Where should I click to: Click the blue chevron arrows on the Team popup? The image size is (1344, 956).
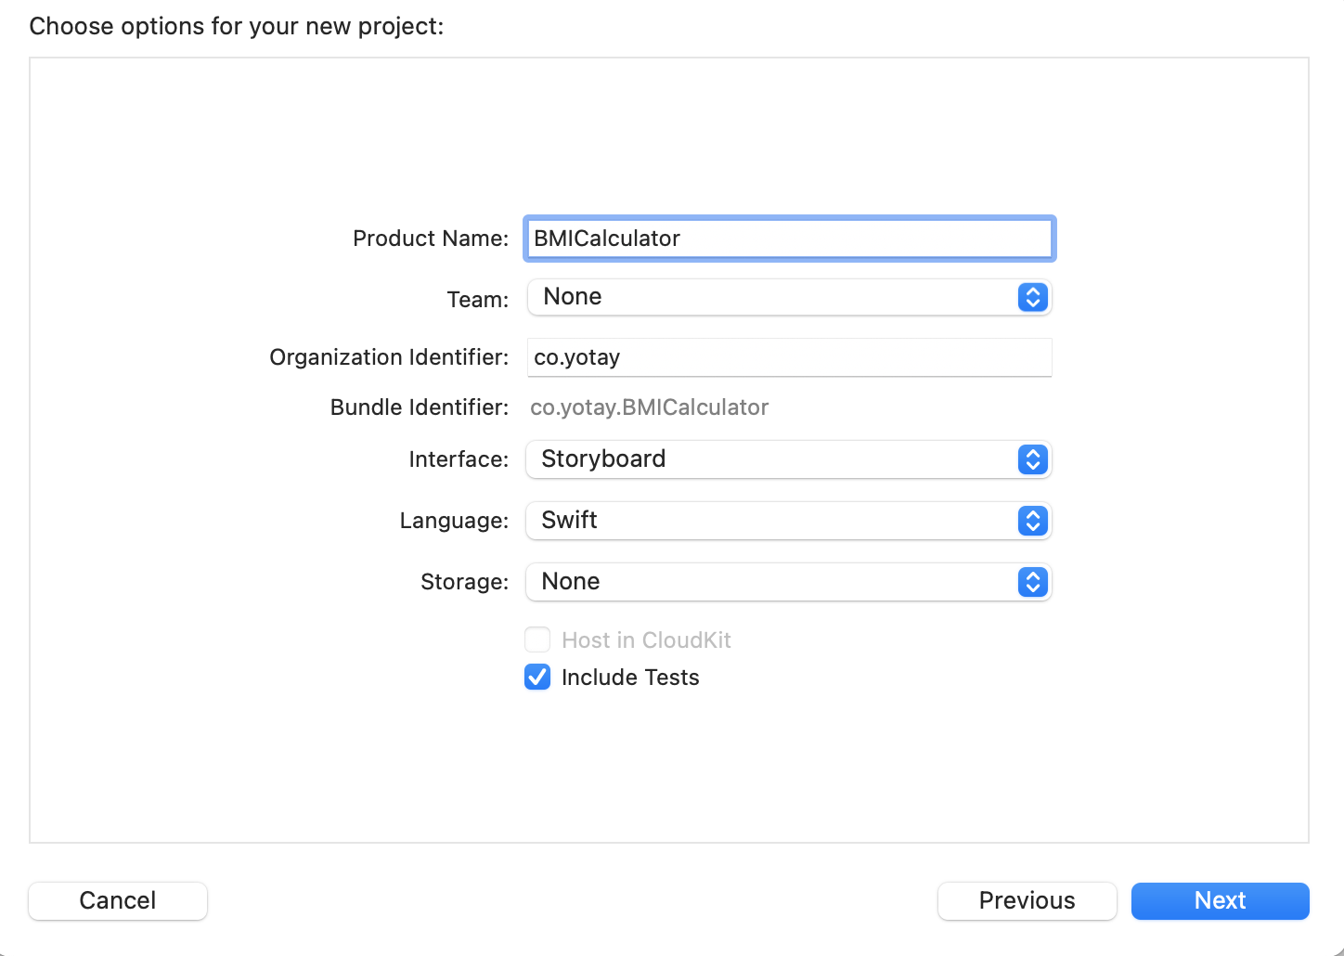[1032, 298]
